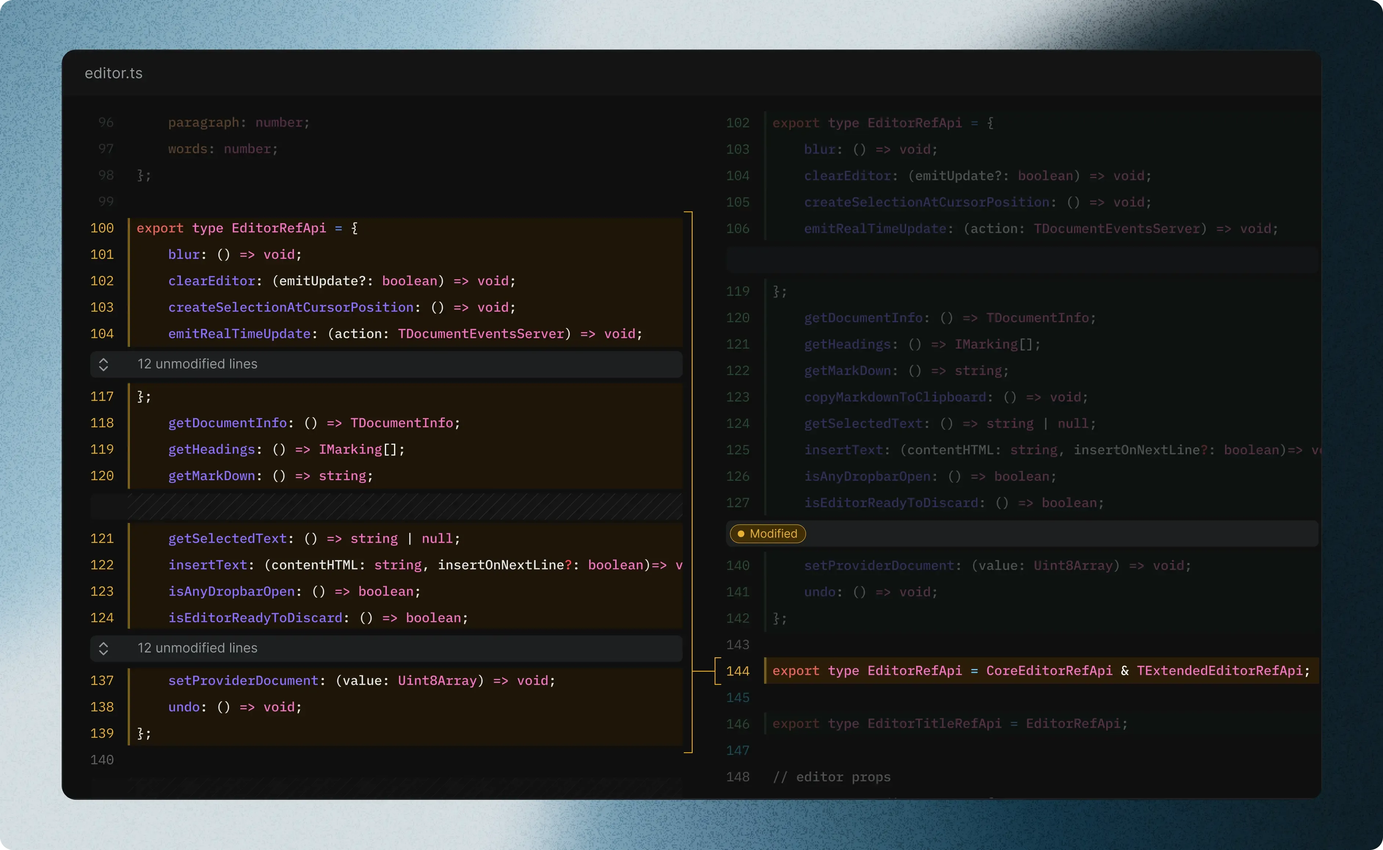Screen dimensions: 1383x850
Task: Click the expand arrows icon on the lower unmodified-lines bar
Action: click(x=104, y=648)
